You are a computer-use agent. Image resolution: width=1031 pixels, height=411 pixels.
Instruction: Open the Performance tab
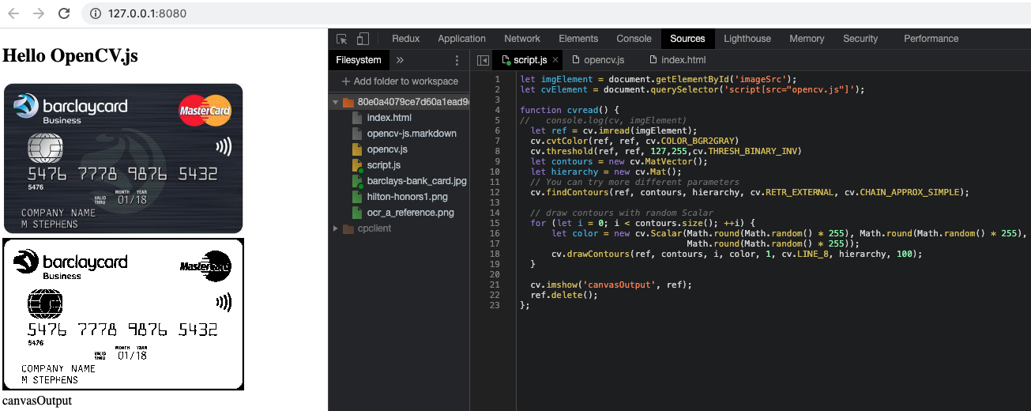pos(931,39)
